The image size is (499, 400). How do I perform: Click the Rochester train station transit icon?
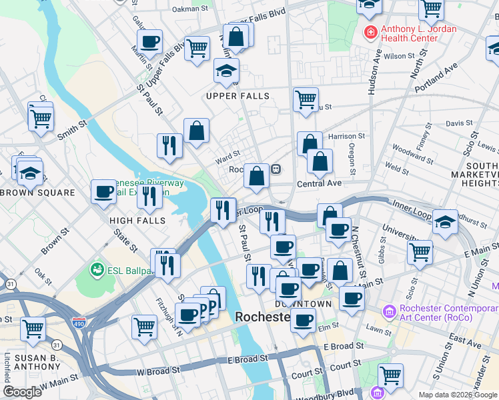[276, 169]
